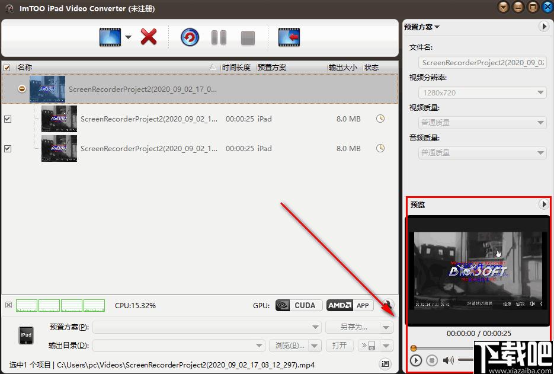Toggle the select-all checkbox in header
This screenshot has width=554, height=374.
(x=7, y=68)
